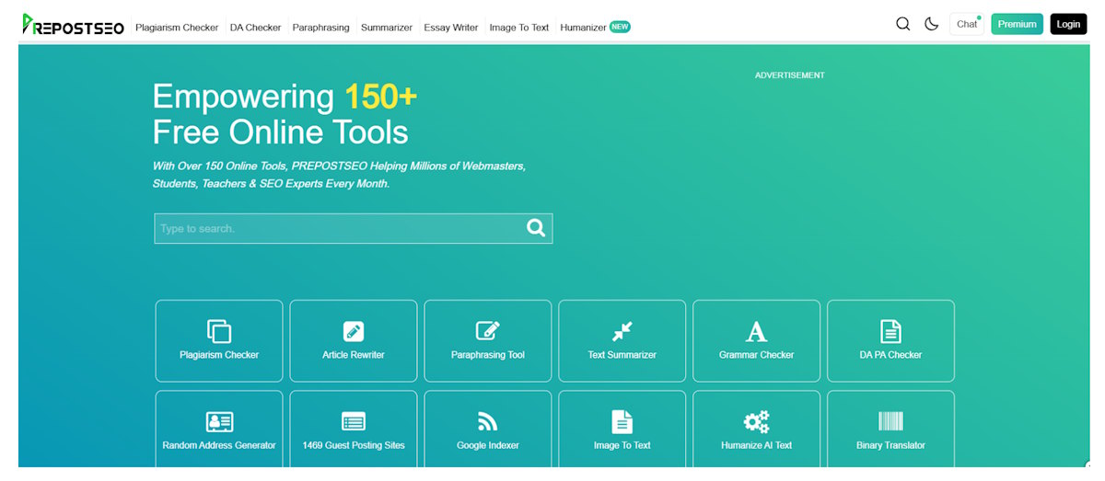The width and height of the screenshot is (1105, 481).
Task: Click the Guest Posting Sites list icon
Action: 354,421
